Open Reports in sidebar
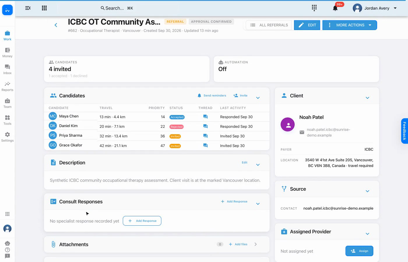Screen dimensions: 408x262 tap(7, 86)
